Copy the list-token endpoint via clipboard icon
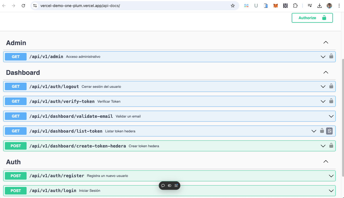Screen dimensions: 344x198 pyautogui.click(x=329, y=131)
